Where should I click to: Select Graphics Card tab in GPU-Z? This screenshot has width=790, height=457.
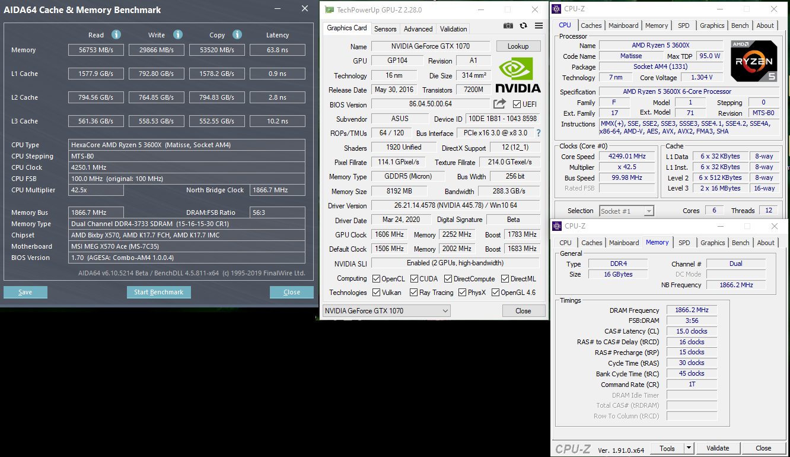pos(347,28)
